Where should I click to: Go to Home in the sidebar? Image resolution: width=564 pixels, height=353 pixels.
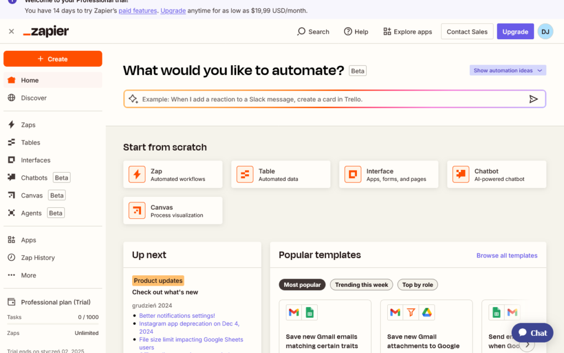(53, 80)
